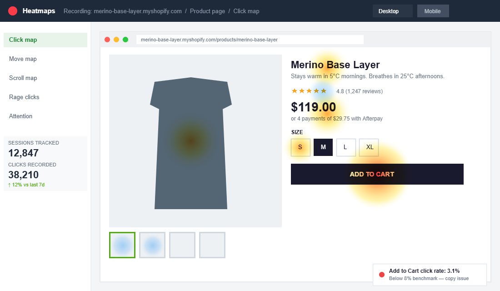Click the green browser traffic-light dot
The height and width of the screenshot is (291, 500).
(x=125, y=39)
